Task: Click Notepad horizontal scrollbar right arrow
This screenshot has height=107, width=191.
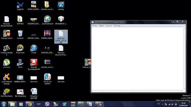Action: pos(182,91)
